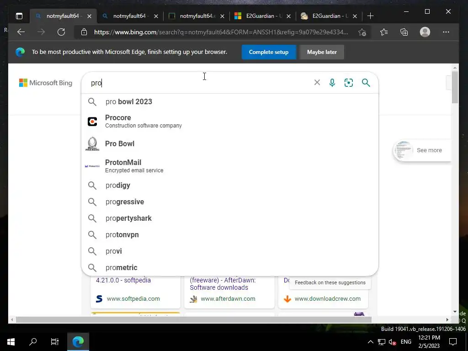Screen dimensions: 468x351
Task: View site information lock icon
Action: tap(84, 32)
